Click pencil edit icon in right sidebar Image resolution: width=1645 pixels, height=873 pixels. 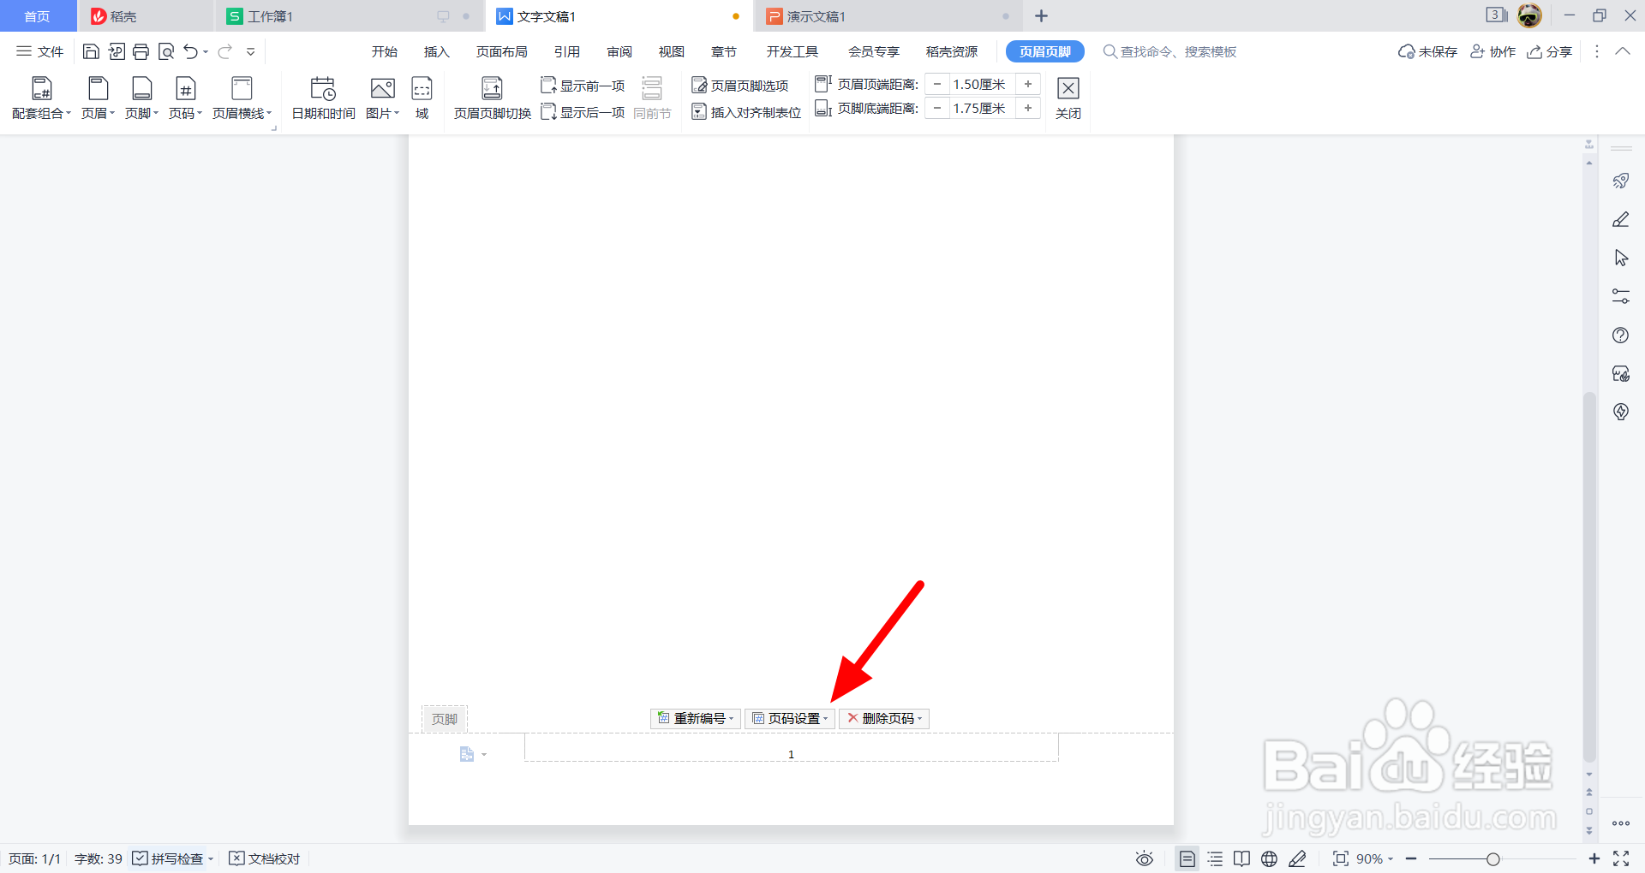coord(1621,219)
